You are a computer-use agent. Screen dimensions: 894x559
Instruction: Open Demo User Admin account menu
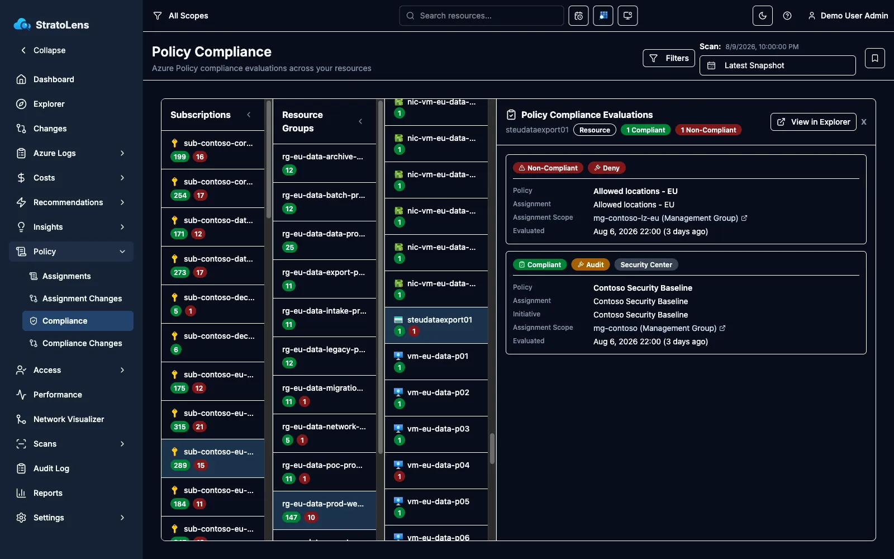(x=848, y=16)
